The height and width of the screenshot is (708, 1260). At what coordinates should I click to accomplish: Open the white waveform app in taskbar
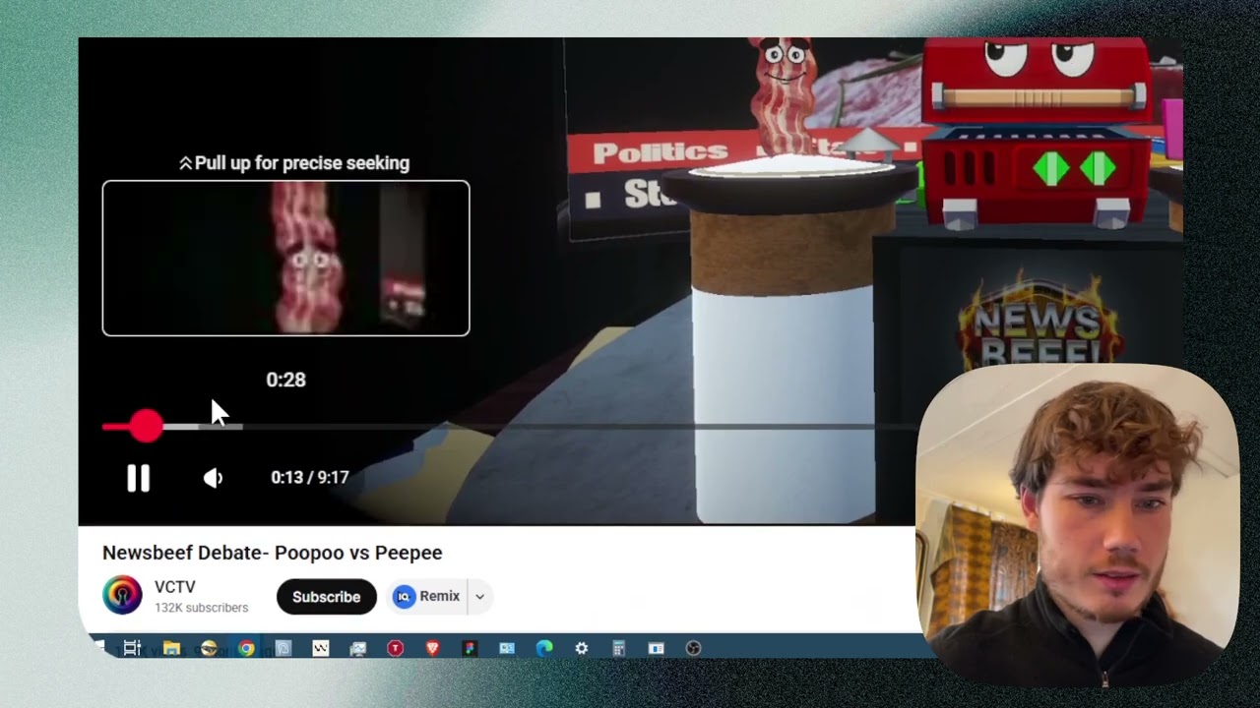(320, 648)
